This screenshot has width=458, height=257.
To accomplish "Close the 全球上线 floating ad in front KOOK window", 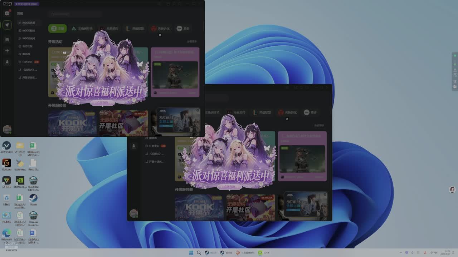I will pos(198,110).
